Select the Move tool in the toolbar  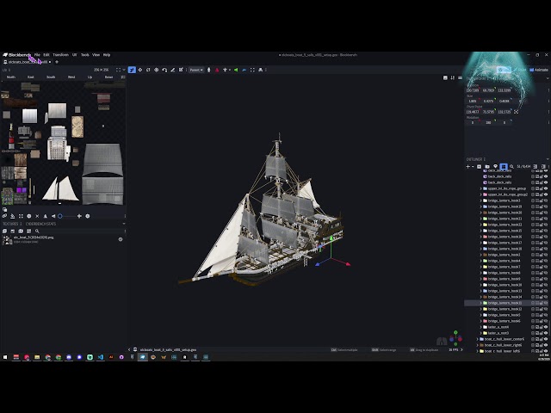tap(132, 70)
